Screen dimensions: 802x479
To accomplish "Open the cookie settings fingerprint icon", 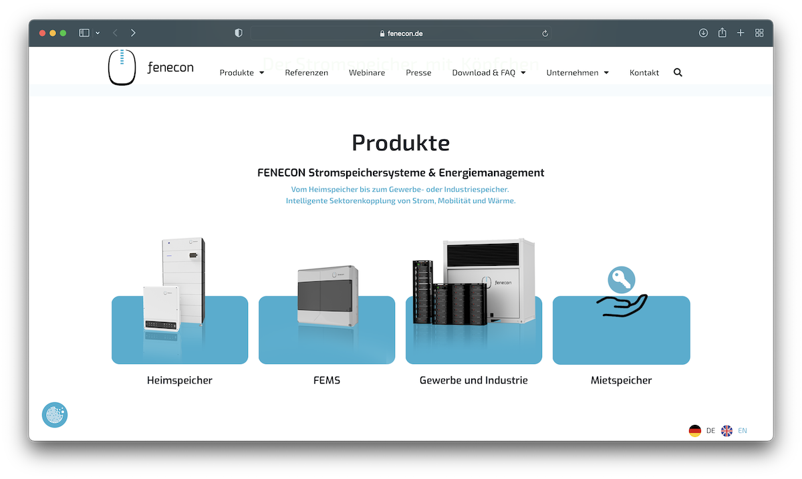I will [x=55, y=415].
